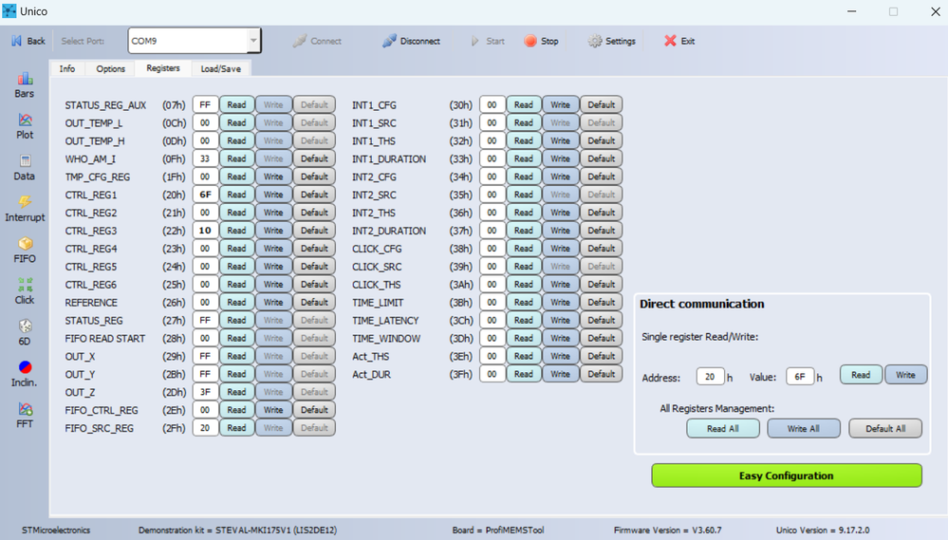The image size is (948, 540).
Task: Restore default for INT1_THS
Action: 602,140
